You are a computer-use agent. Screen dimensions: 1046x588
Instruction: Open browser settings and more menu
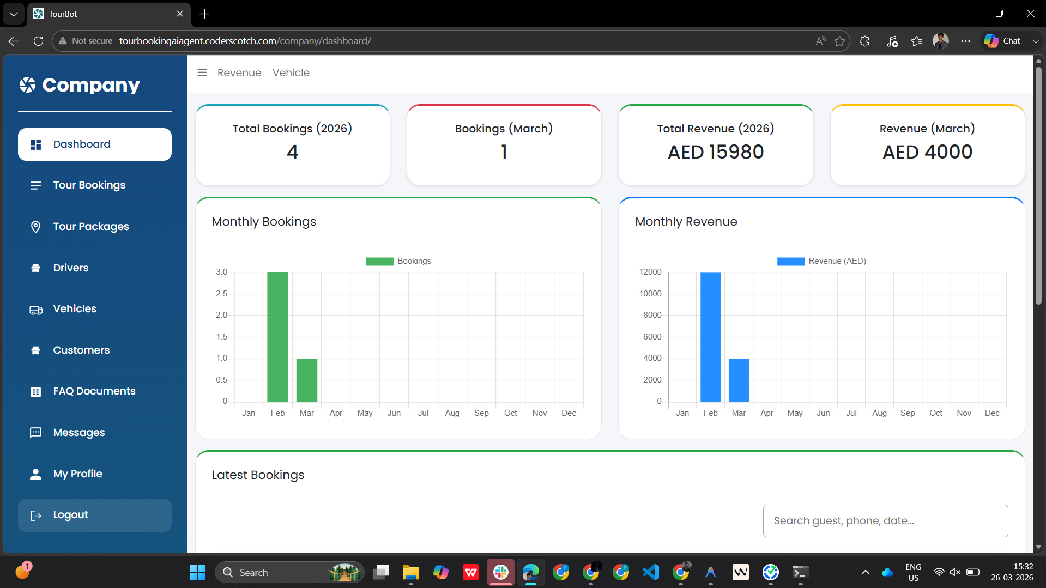965,41
